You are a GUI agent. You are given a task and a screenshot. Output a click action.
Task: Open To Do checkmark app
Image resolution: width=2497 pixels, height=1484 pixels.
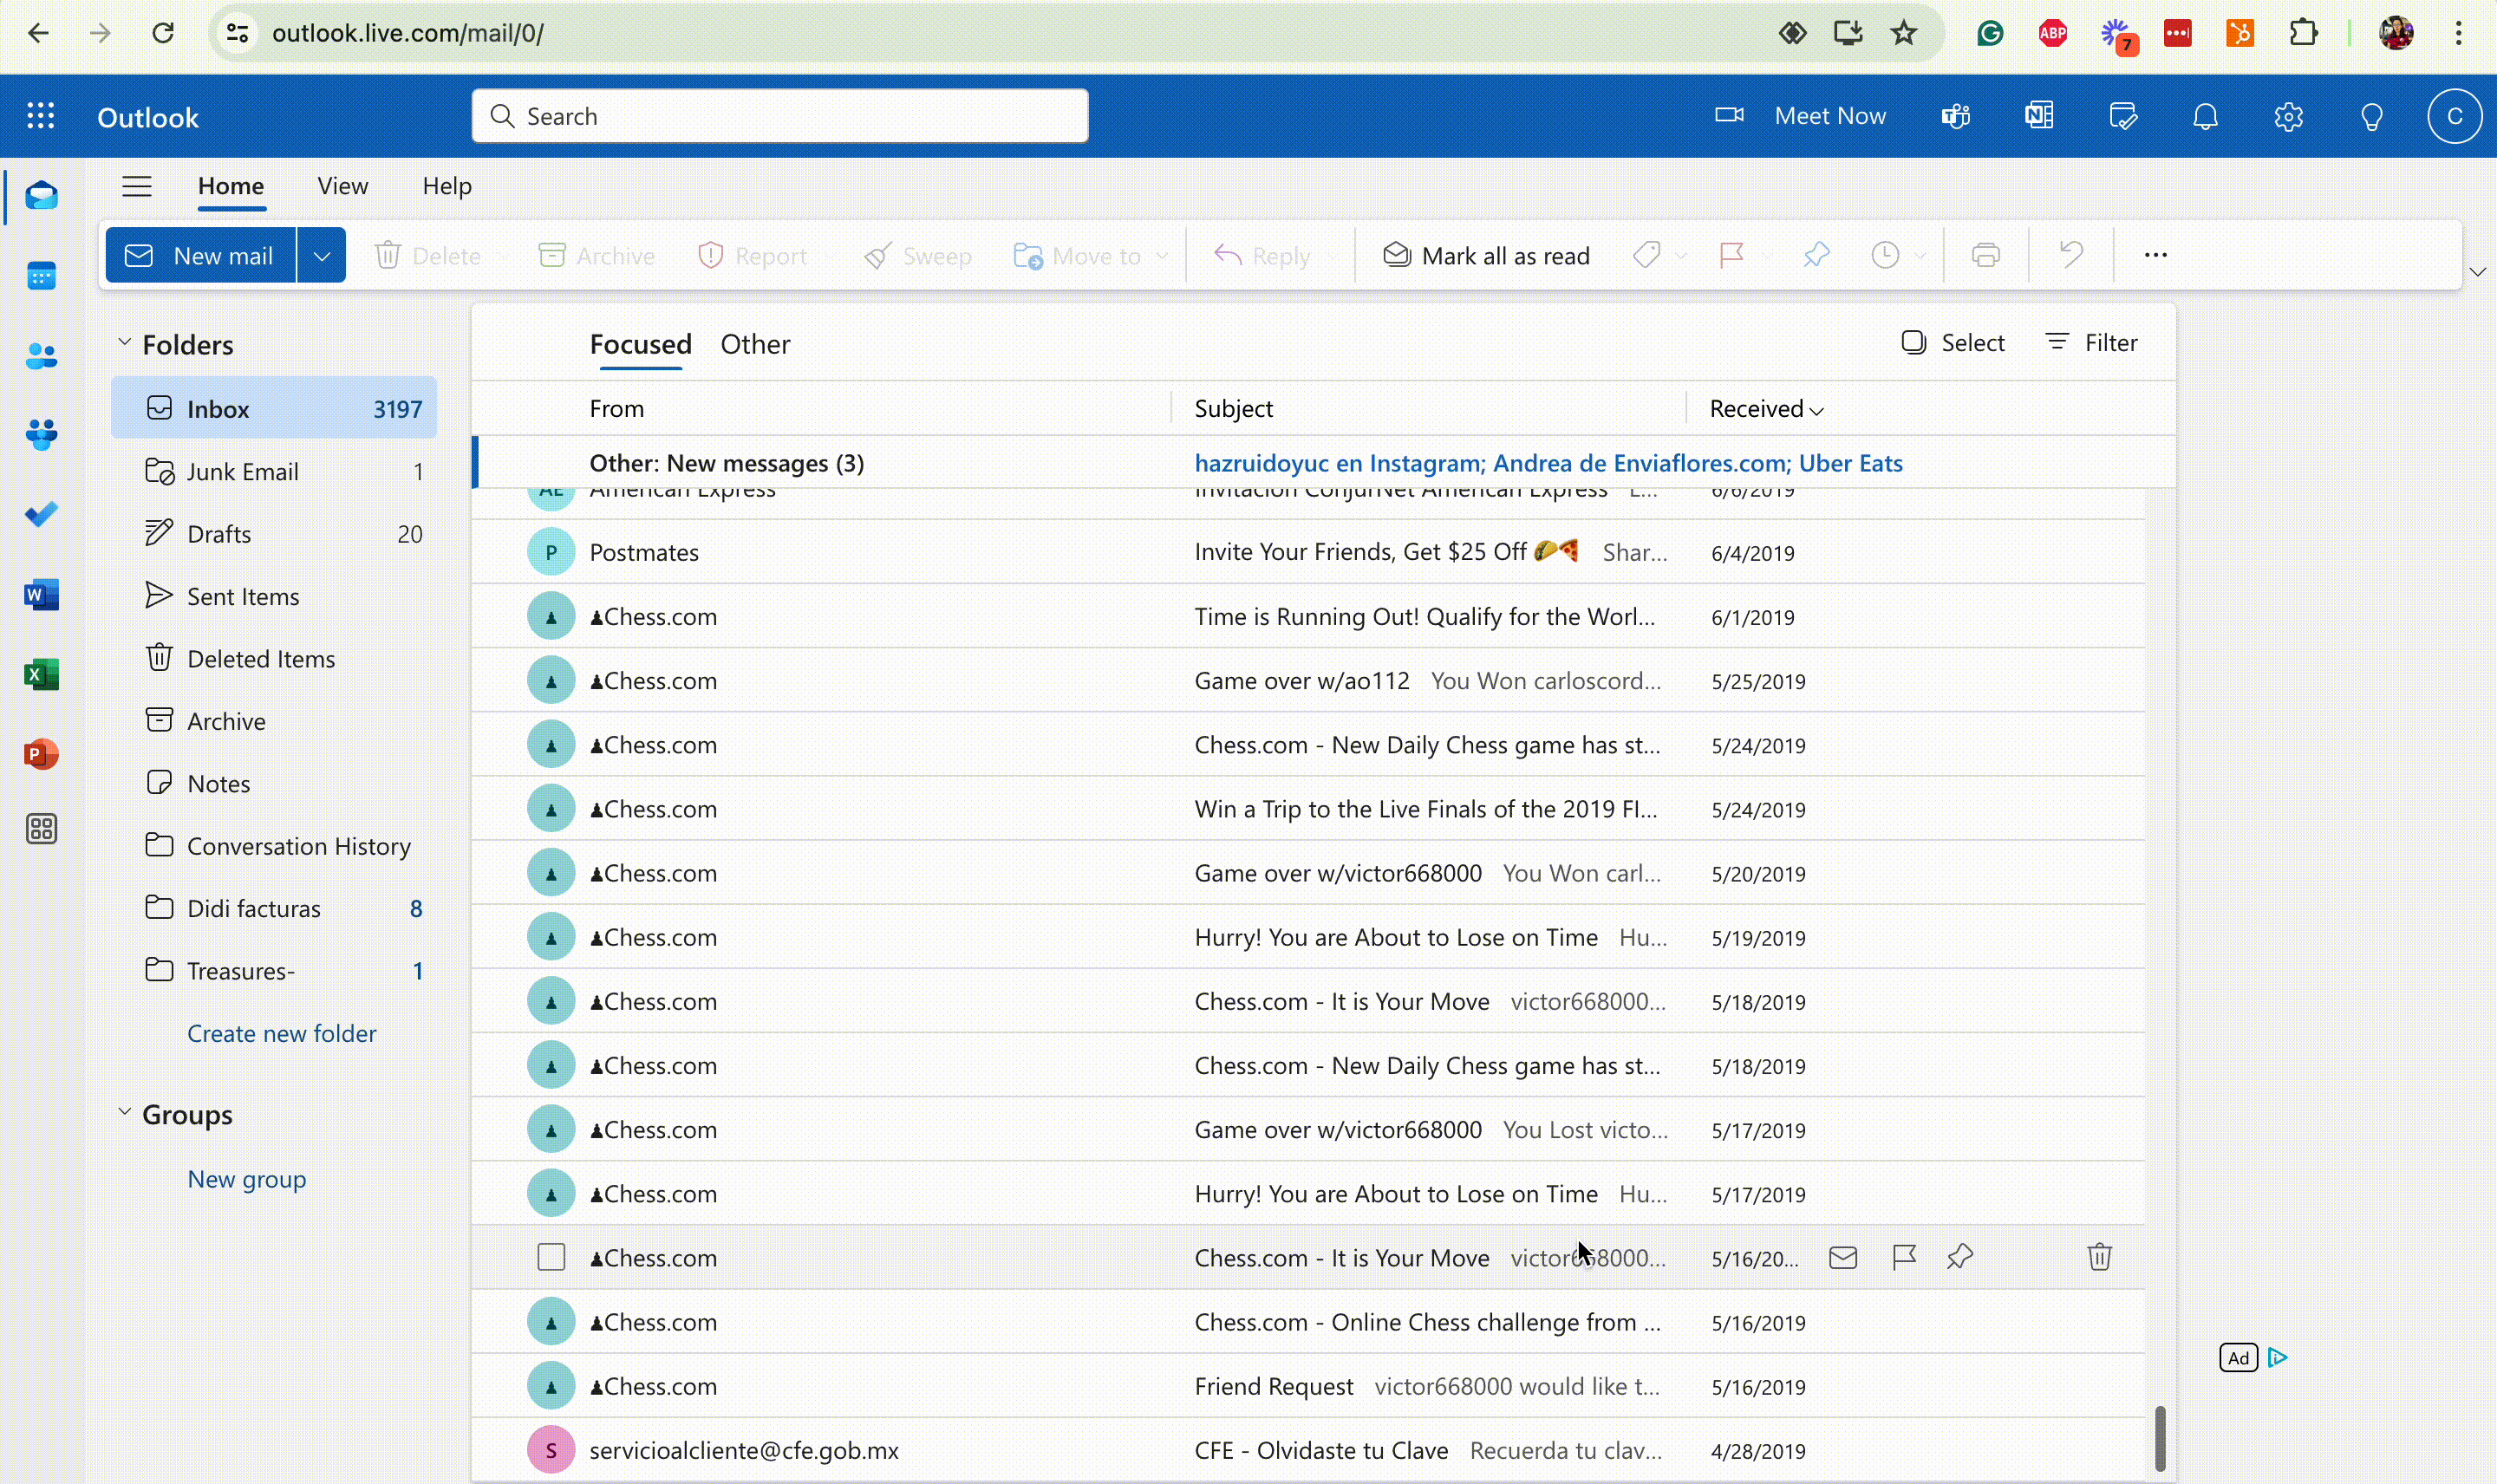coord(41,514)
